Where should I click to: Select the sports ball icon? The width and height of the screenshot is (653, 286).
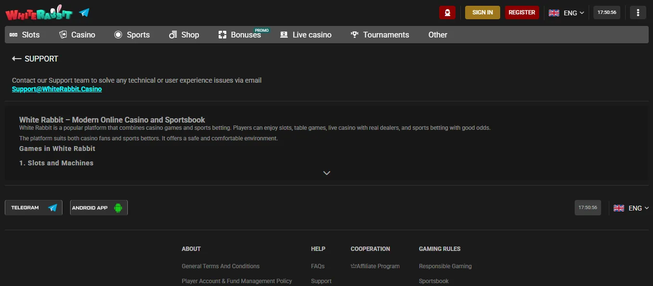coord(118,35)
